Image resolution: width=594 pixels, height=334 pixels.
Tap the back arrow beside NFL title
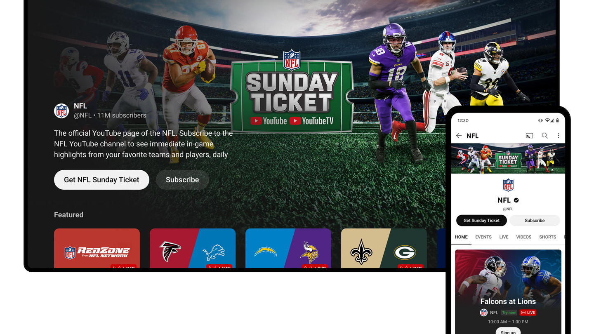click(459, 136)
